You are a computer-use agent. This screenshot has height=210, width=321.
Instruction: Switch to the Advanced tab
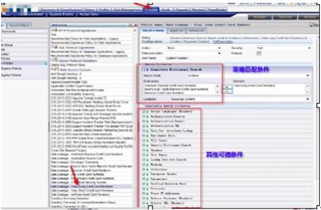pos(196,31)
